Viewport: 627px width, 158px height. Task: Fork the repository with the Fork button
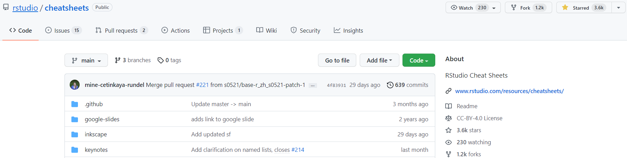pos(528,8)
